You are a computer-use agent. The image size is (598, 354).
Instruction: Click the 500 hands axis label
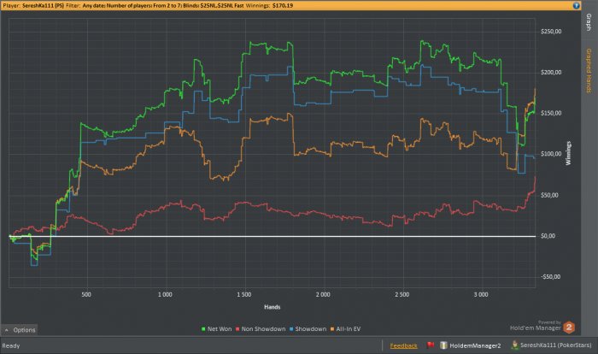(x=86, y=294)
